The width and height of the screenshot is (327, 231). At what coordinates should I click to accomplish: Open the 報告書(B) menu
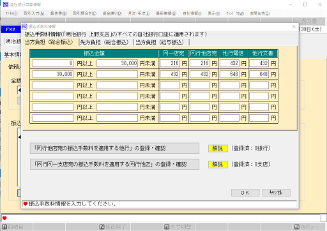click(x=59, y=13)
